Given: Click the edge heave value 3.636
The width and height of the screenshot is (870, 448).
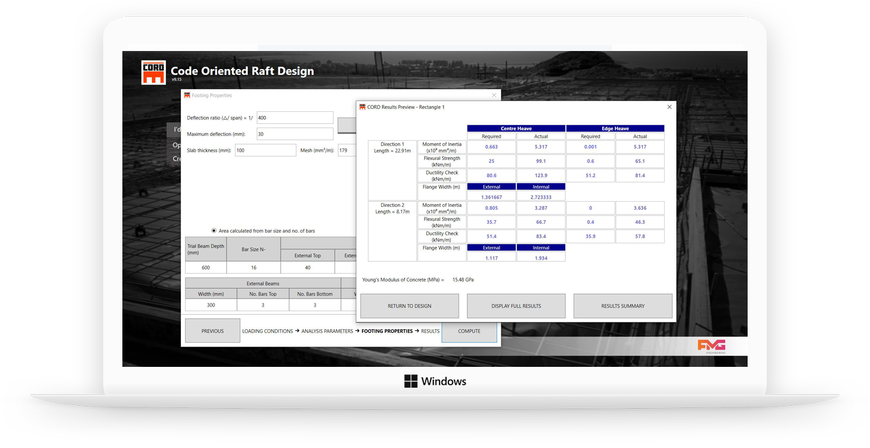Looking at the screenshot, I should pos(640,207).
